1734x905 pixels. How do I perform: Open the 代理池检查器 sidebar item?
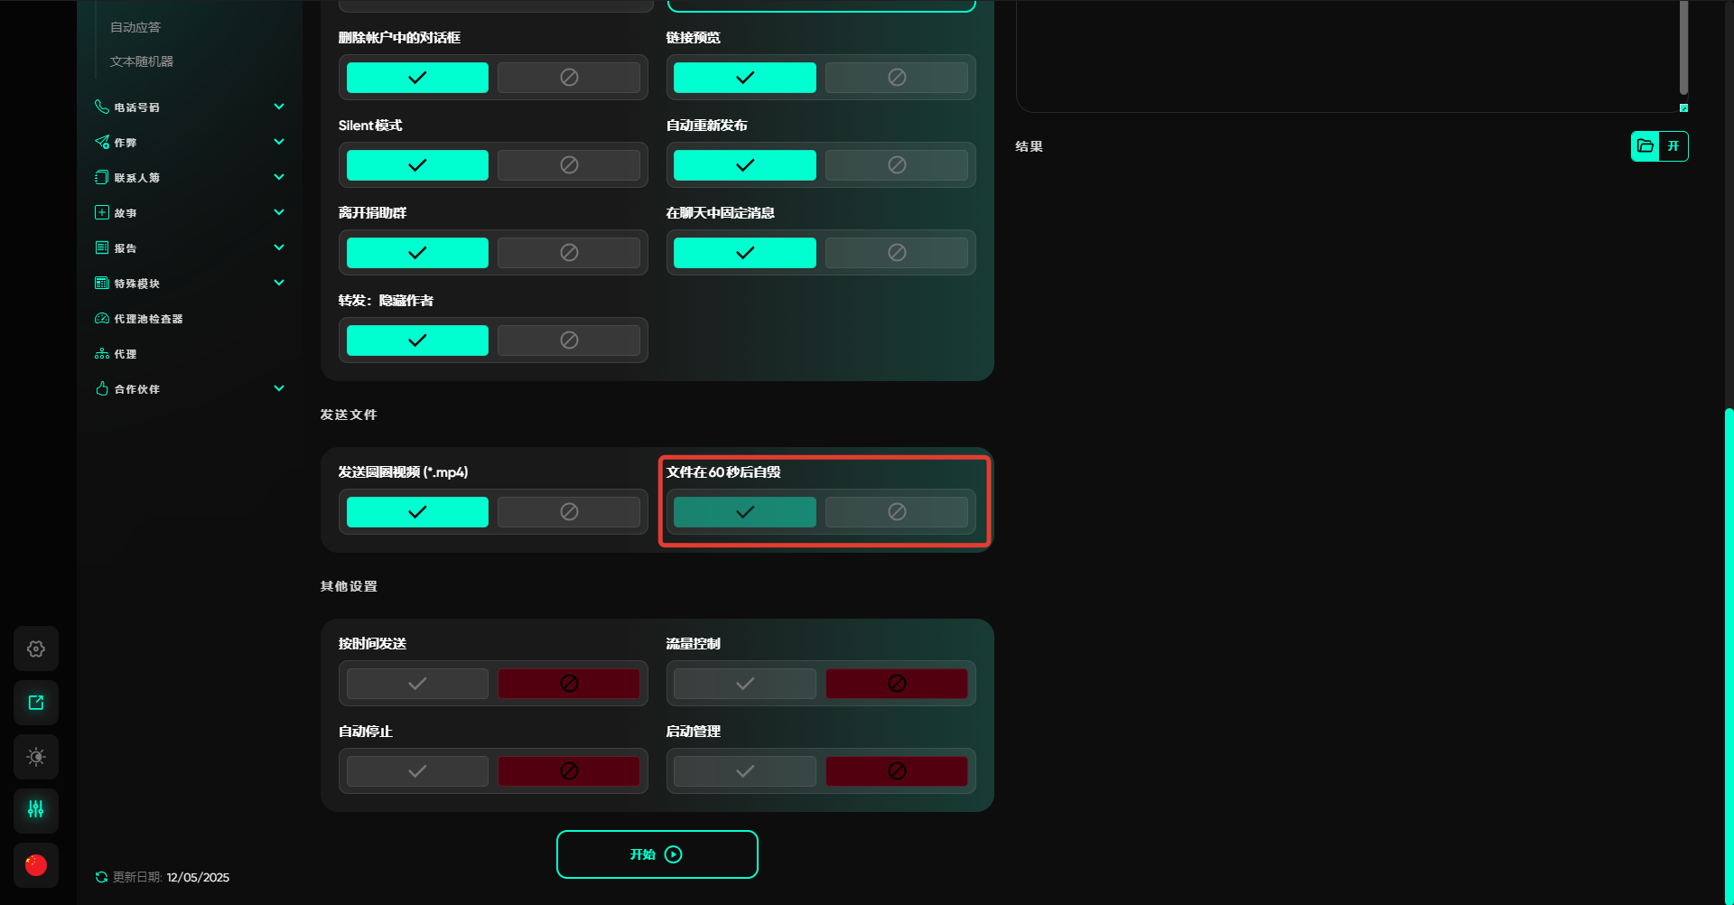coord(148,319)
